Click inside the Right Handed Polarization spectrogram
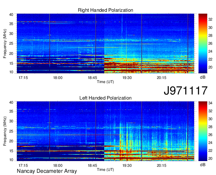This screenshot has width=216, height=175. (105, 43)
